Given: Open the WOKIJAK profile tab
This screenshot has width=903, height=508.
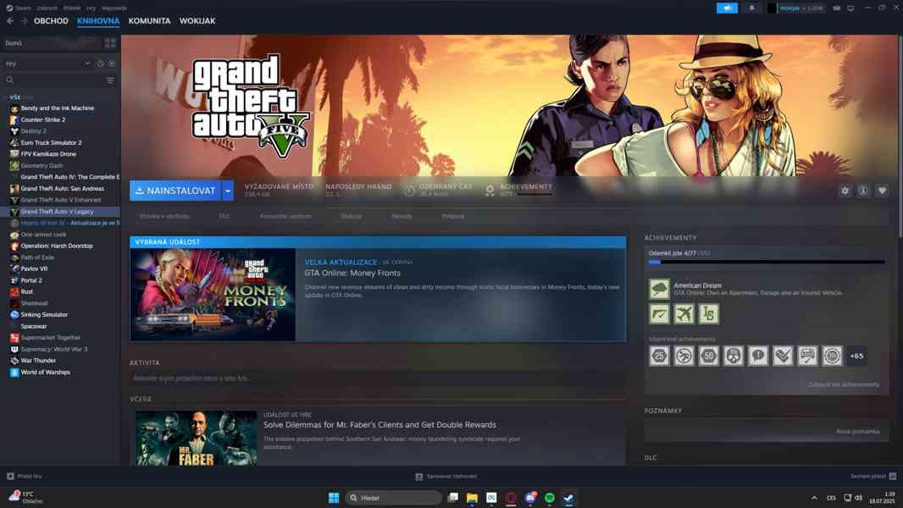Looking at the screenshot, I should click(x=197, y=20).
